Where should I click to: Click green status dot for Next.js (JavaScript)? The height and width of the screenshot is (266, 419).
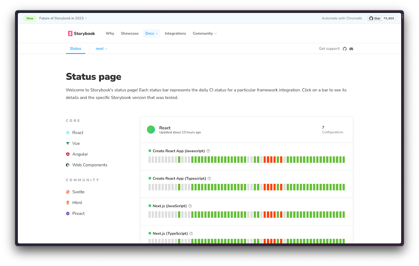pos(150,206)
